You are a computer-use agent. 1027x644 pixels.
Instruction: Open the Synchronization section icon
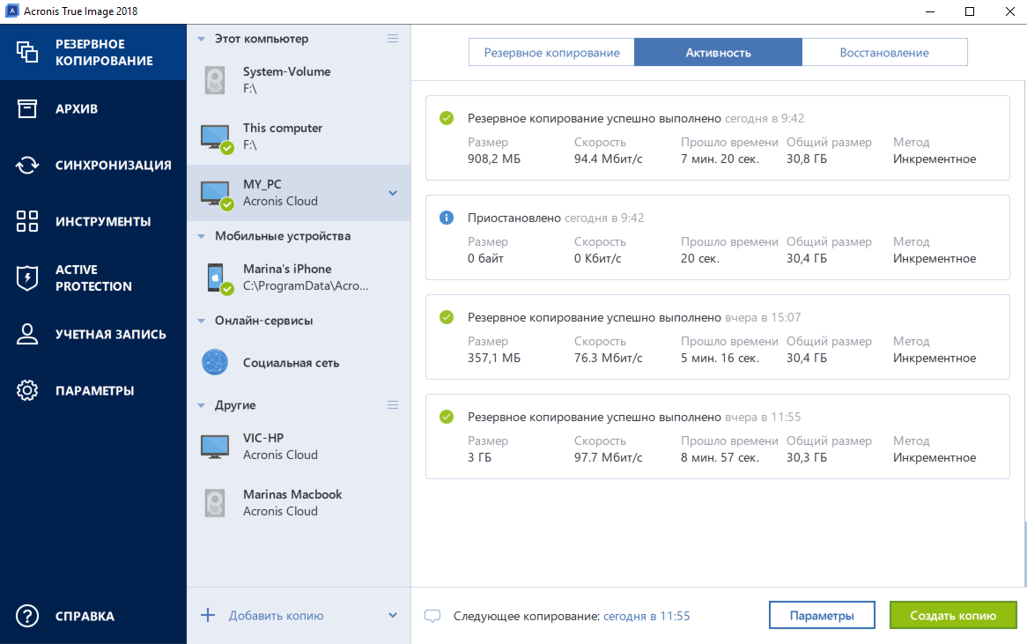click(x=27, y=165)
